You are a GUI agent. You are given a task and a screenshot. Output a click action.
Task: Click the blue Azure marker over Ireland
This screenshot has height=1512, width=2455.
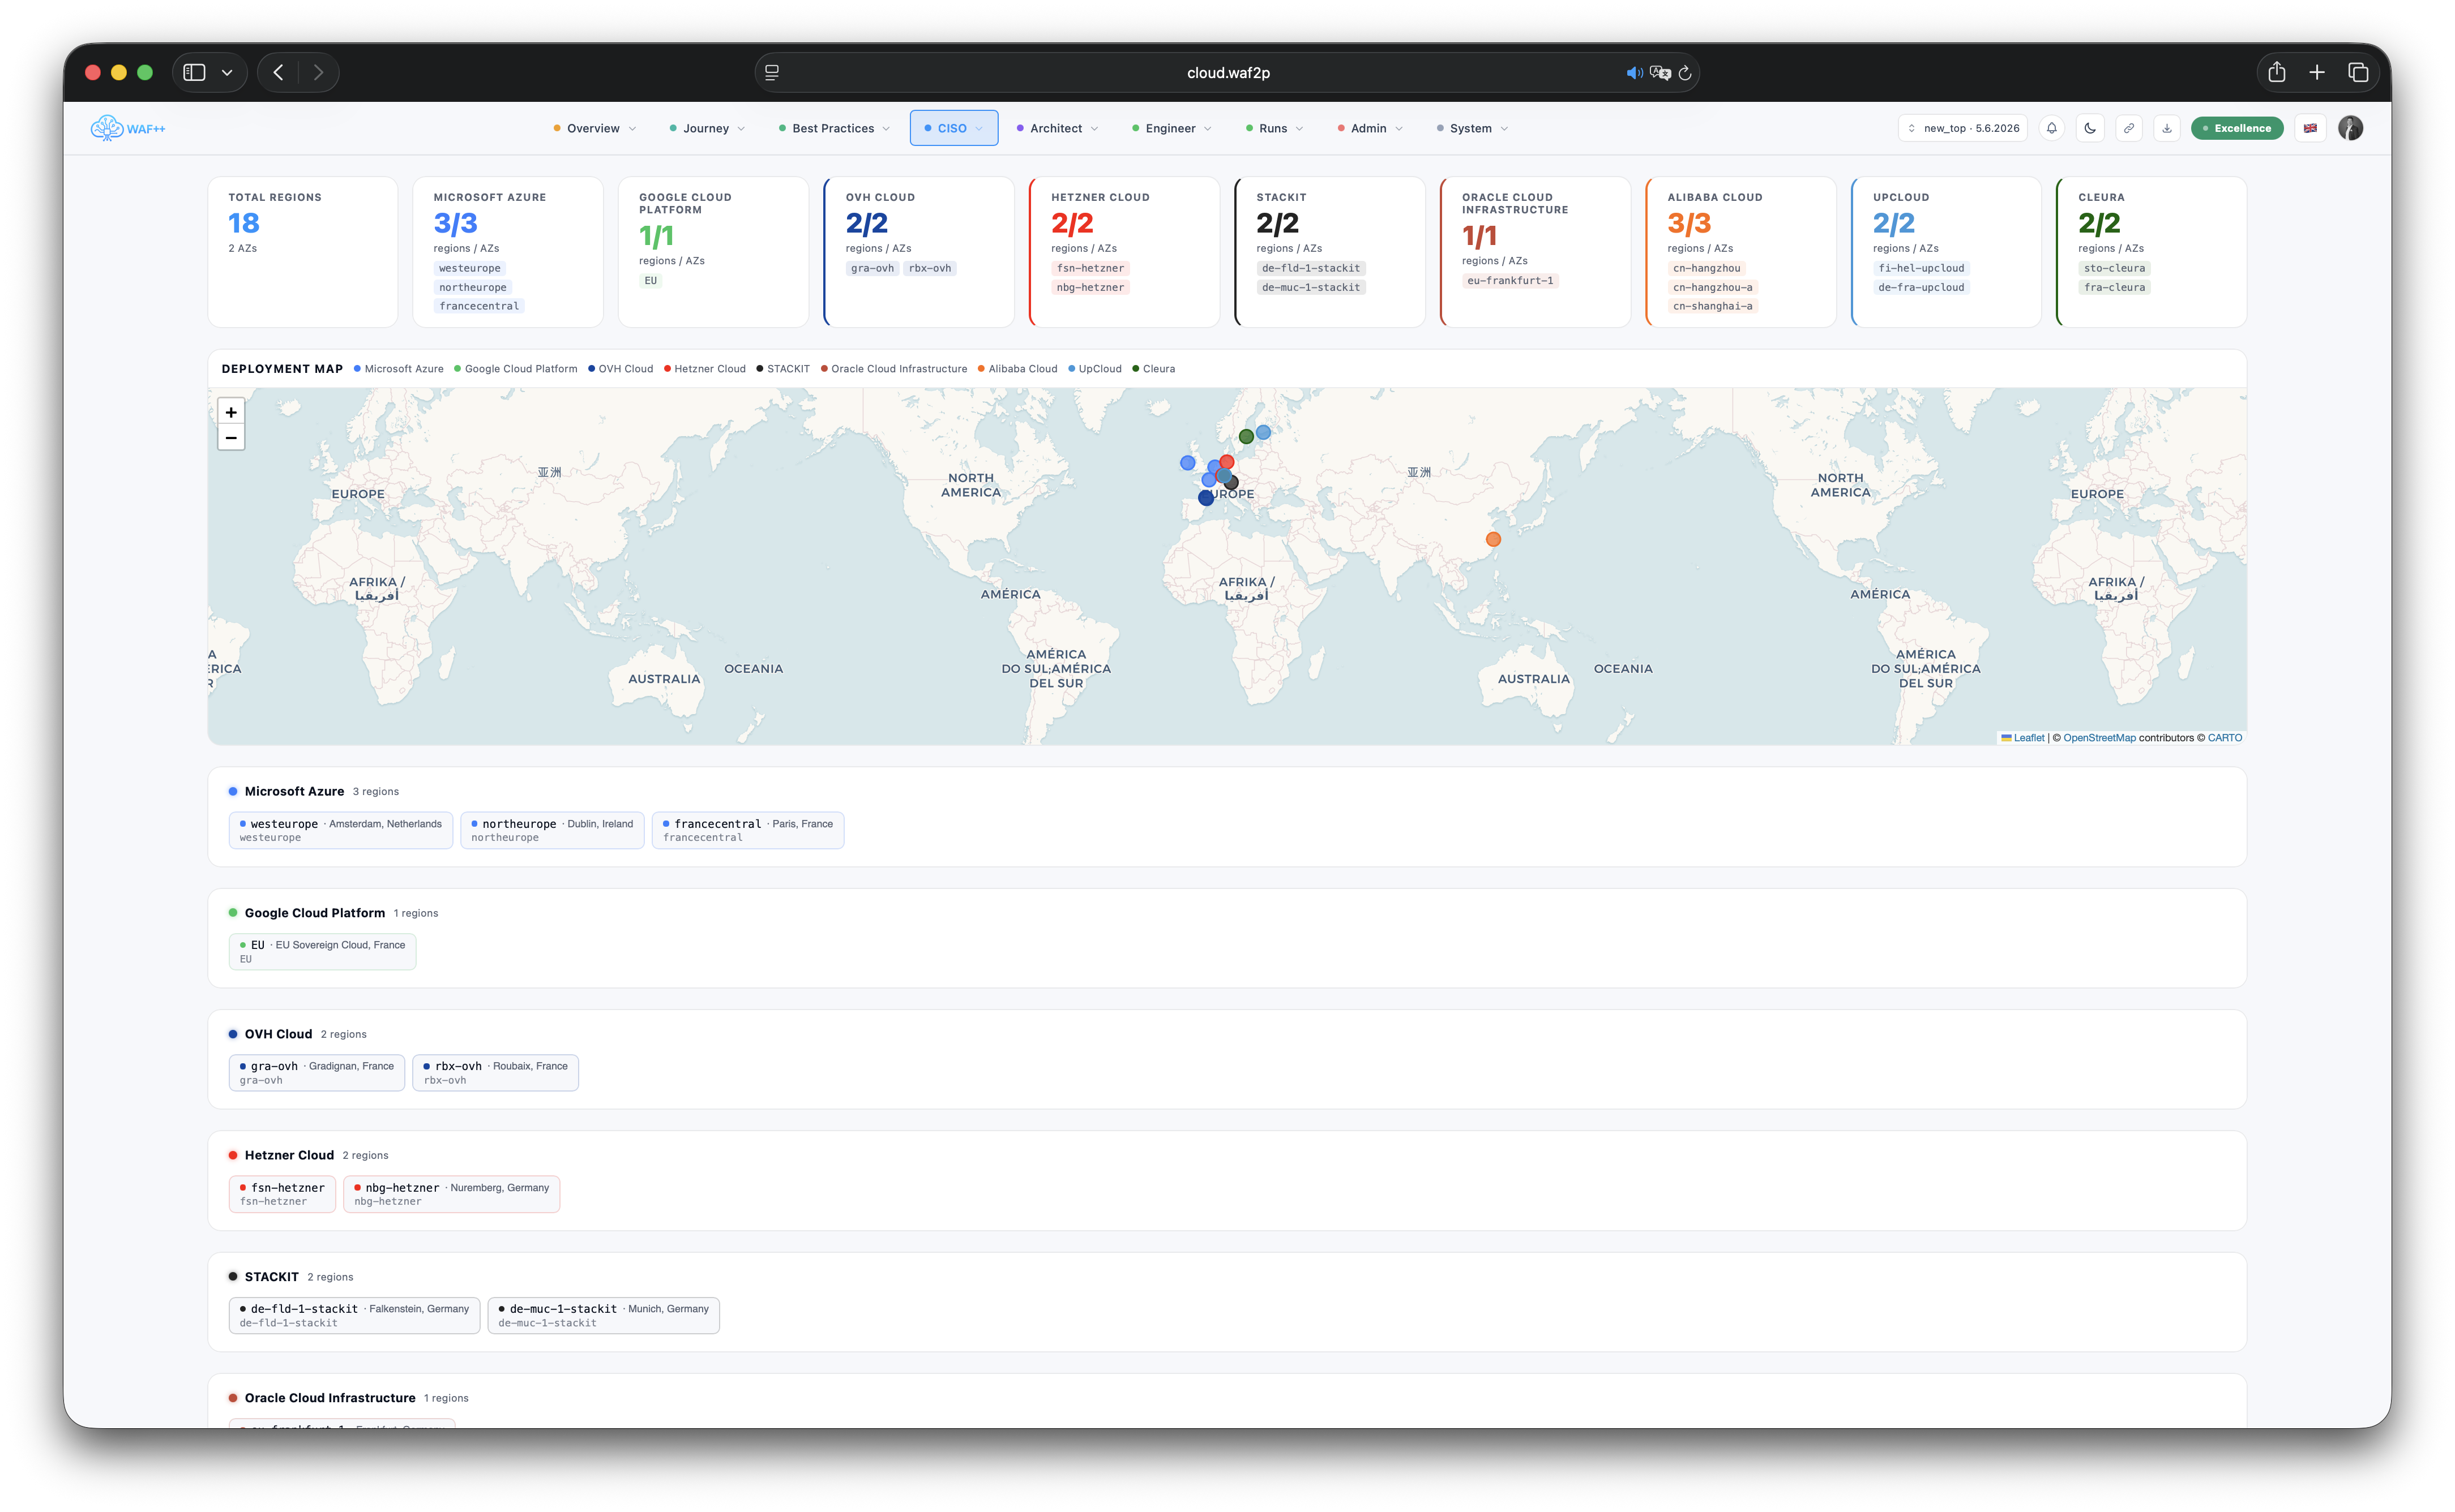click(x=1187, y=463)
